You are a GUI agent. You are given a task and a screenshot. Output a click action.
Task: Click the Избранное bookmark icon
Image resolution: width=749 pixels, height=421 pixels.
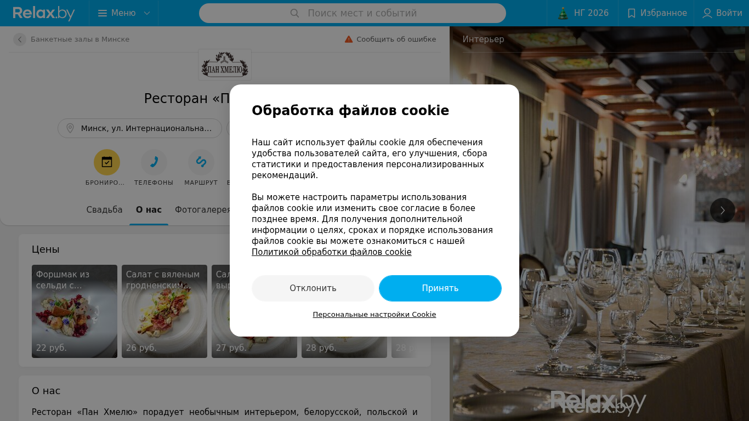pyautogui.click(x=632, y=13)
